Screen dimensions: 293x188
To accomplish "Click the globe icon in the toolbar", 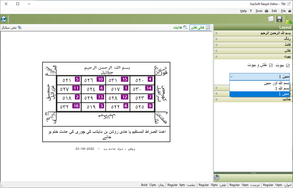I will pyautogui.click(x=4, y=19).
